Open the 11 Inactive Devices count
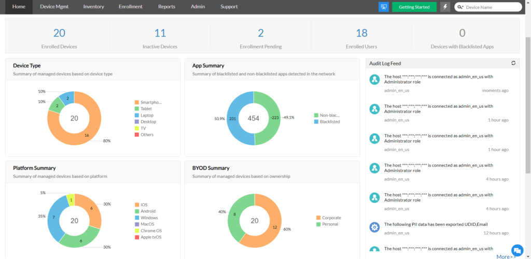This screenshot has height=259, width=531. 160,34
